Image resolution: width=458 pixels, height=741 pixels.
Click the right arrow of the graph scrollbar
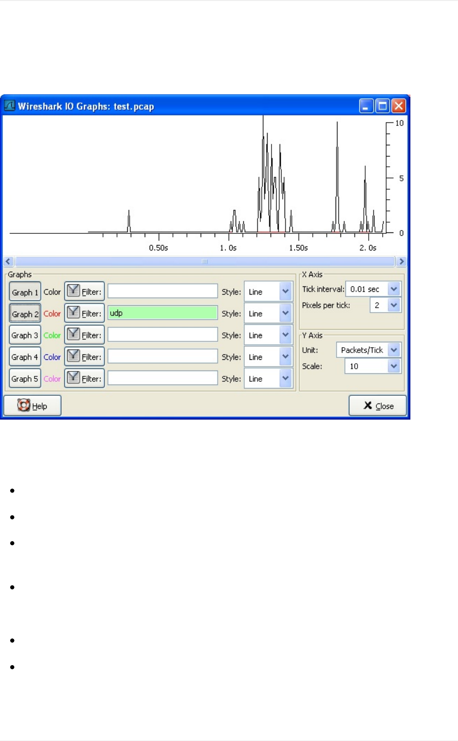(401, 261)
